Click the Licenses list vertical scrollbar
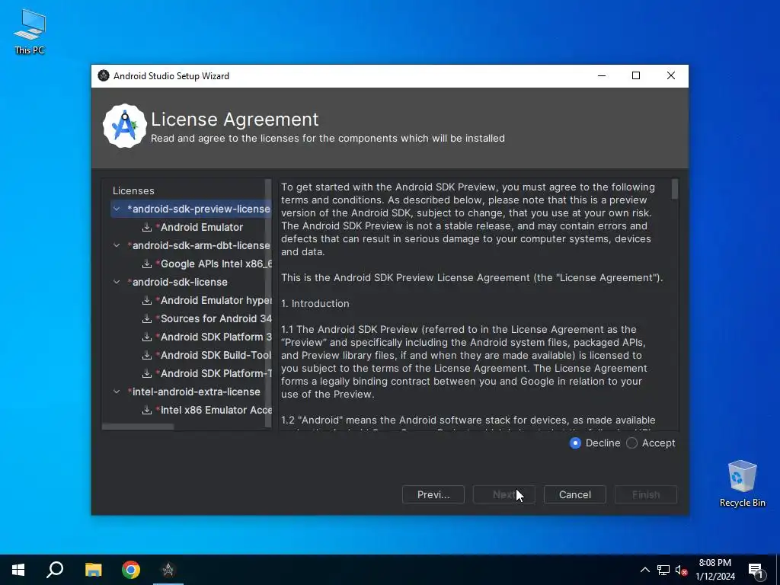Viewport: 780px width, 585px height. click(268, 303)
